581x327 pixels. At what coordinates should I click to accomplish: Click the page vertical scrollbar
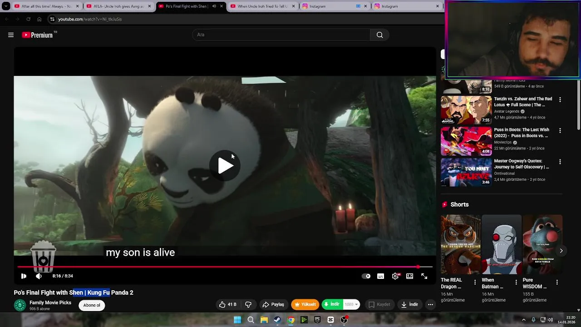click(578, 104)
